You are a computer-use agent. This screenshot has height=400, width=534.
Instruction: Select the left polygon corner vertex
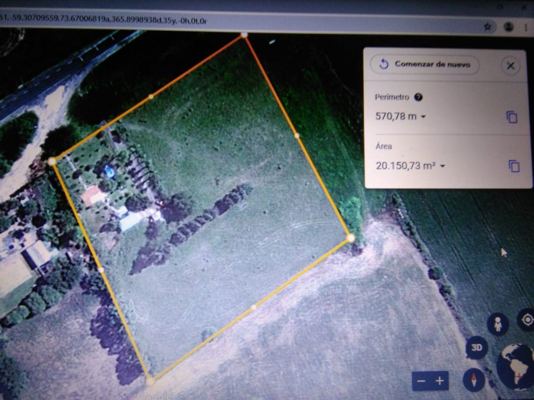pyautogui.click(x=52, y=161)
